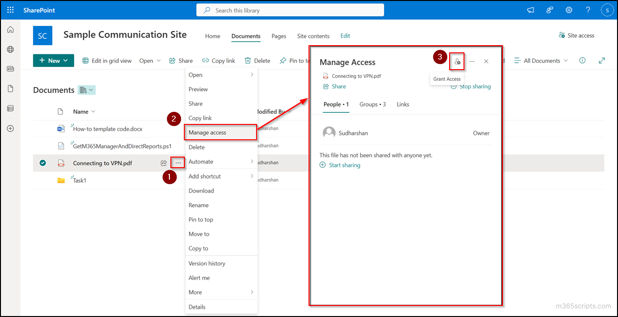Open the All Documents view dropdown
618x317 pixels.
[x=540, y=61]
